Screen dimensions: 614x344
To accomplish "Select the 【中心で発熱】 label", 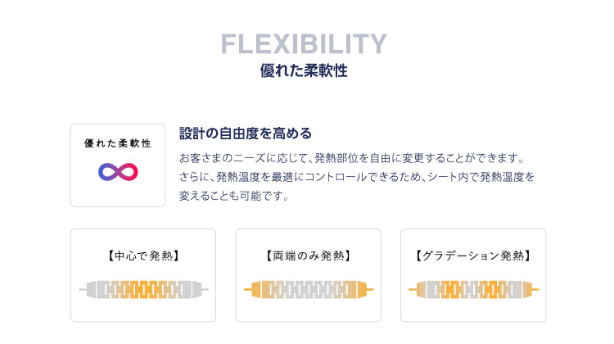I will [x=143, y=256].
